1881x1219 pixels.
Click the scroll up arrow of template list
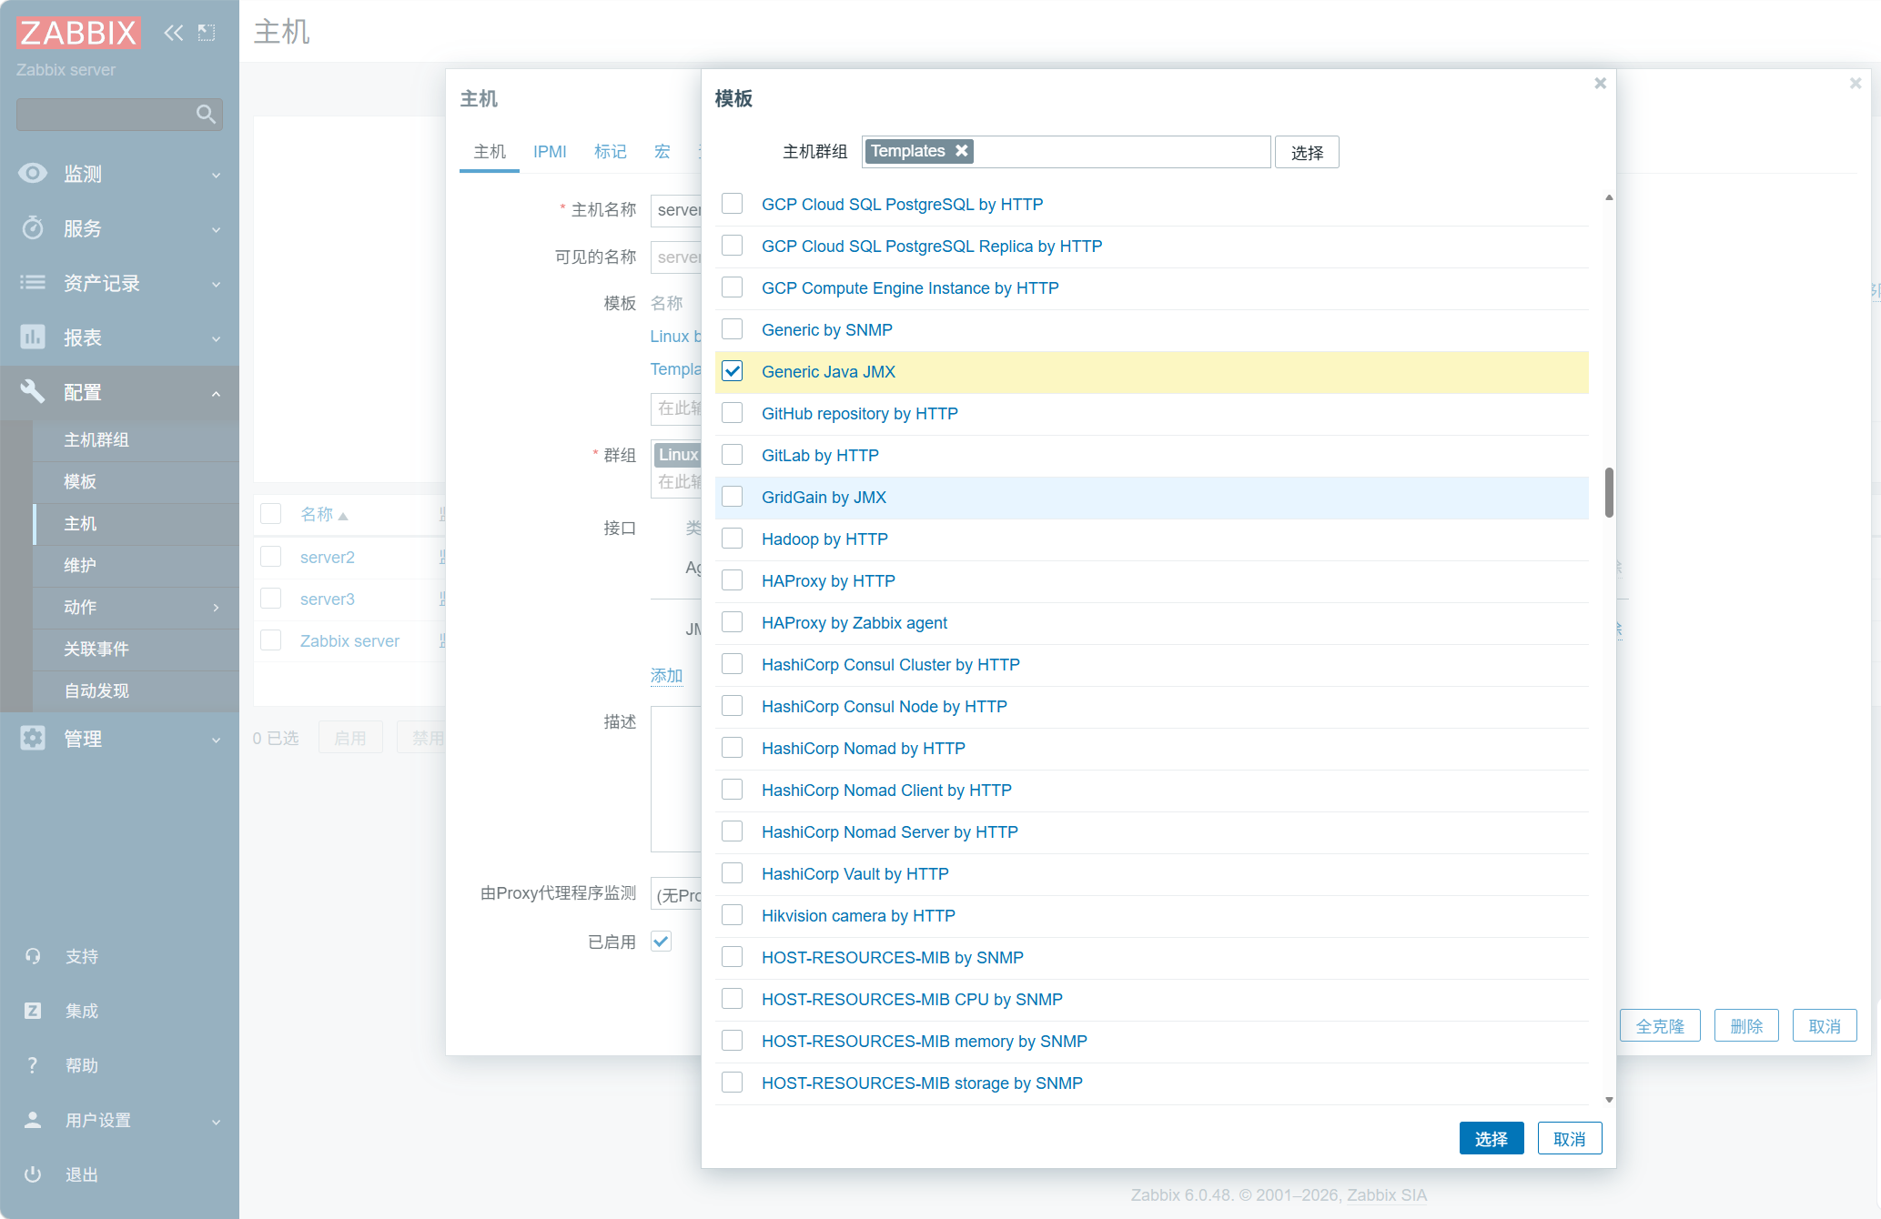1609,197
